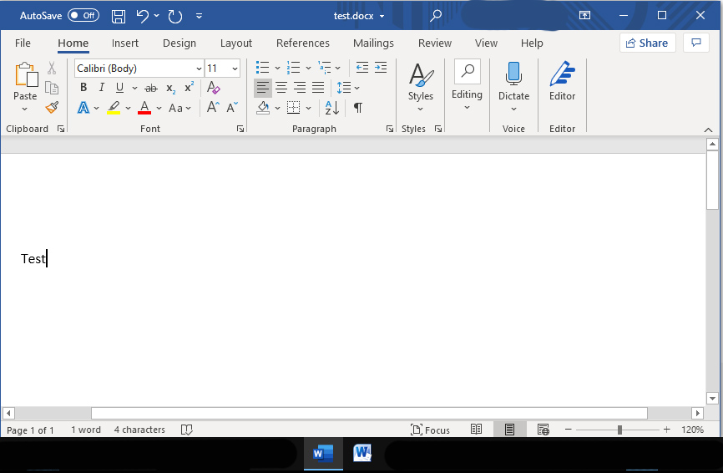Start a numbered list
The width and height of the screenshot is (723, 473).
(293, 68)
